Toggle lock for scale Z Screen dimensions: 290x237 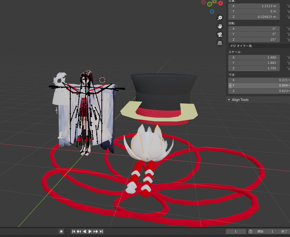[288, 68]
